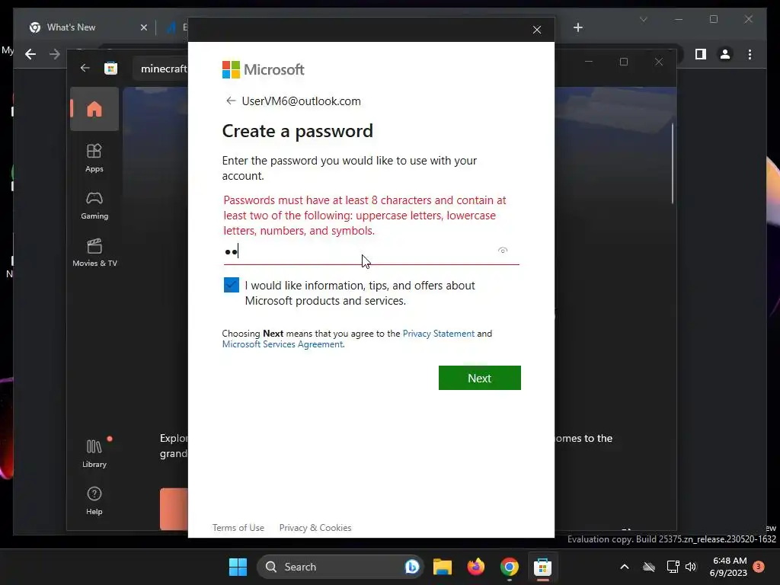Viewport: 780px width, 585px height.
Task: Close the Microsoft sign-up dialog
Action: [537, 30]
